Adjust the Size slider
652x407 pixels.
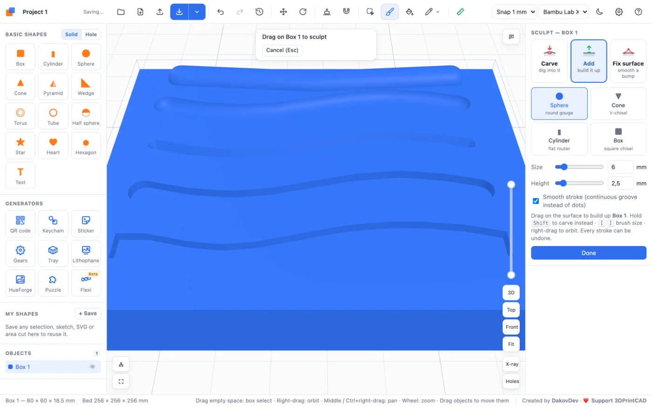tap(579, 167)
